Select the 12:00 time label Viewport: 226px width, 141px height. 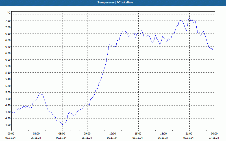click(112, 134)
